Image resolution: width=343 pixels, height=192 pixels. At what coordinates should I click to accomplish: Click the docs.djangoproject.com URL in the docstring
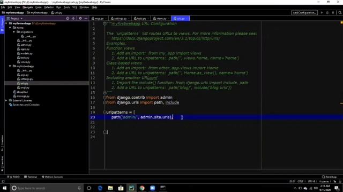pos(166,38)
